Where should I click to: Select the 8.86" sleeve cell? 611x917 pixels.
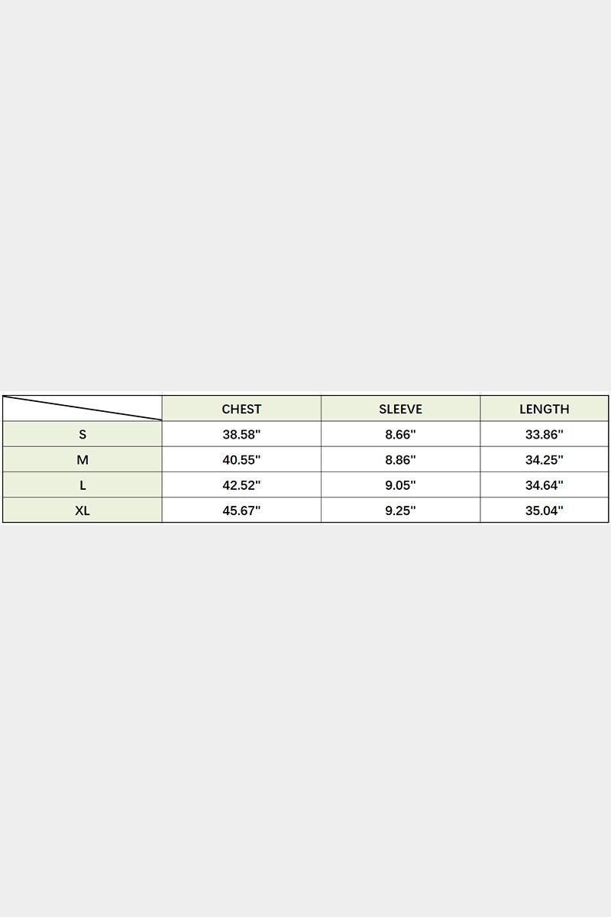tap(400, 459)
